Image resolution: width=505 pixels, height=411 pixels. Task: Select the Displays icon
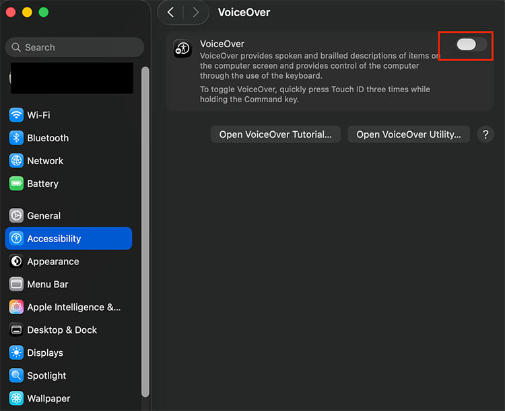click(16, 353)
